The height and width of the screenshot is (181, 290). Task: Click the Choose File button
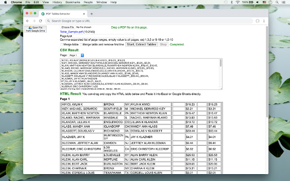pos(67,28)
